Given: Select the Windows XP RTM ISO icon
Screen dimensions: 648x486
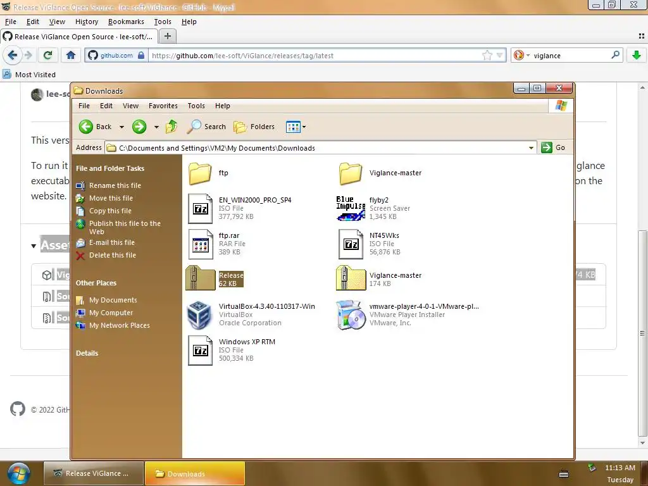Looking at the screenshot, I should click(x=201, y=350).
